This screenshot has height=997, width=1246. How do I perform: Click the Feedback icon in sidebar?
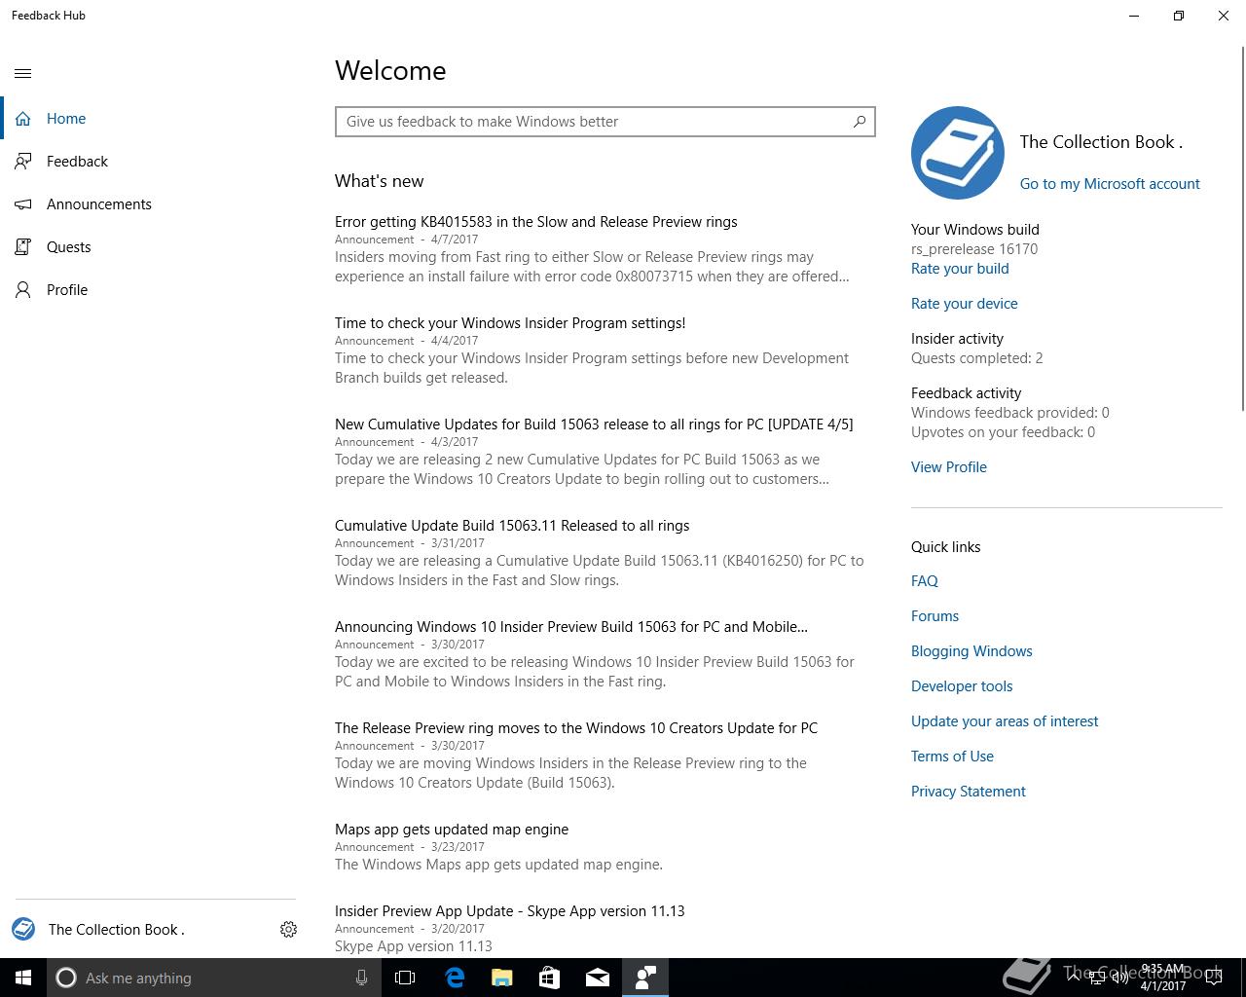[x=23, y=162]
